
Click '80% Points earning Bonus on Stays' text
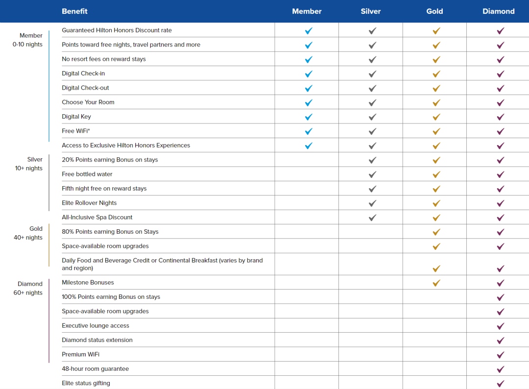(x=110, y=232)
